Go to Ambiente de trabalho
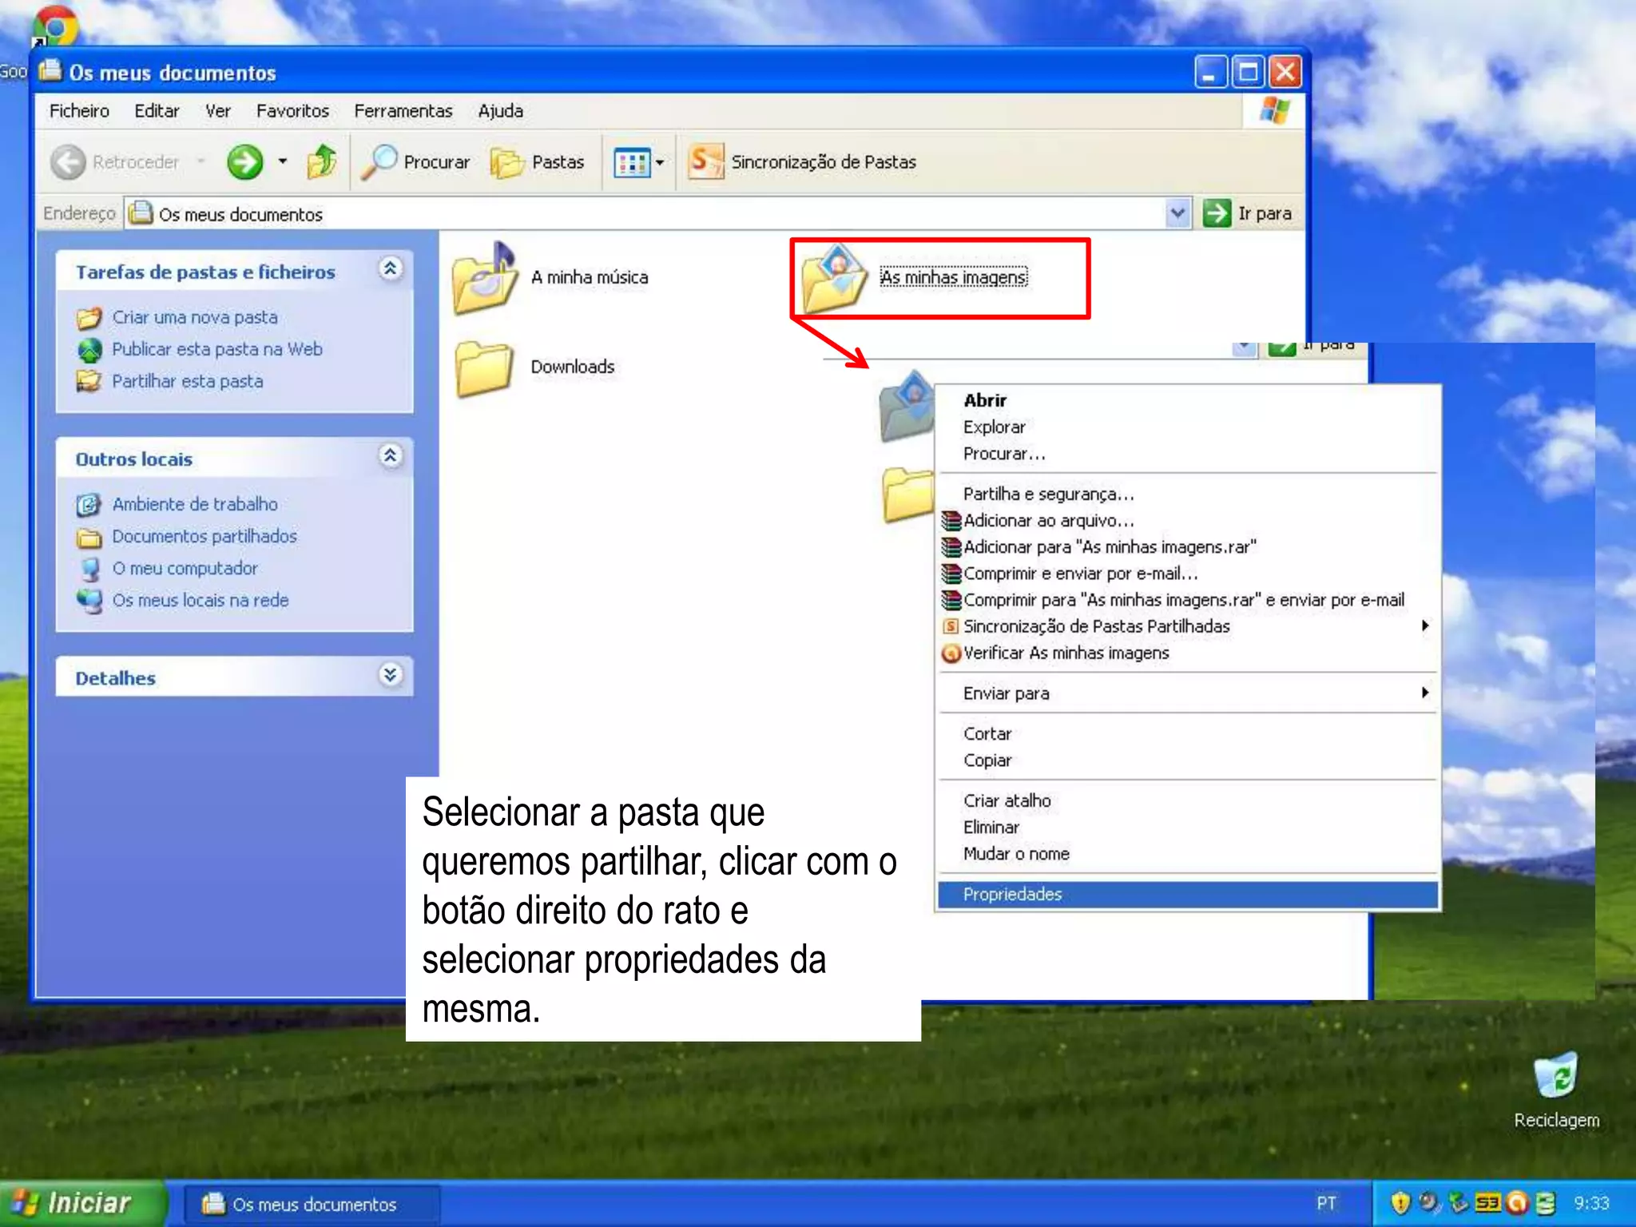 (195, 504)
